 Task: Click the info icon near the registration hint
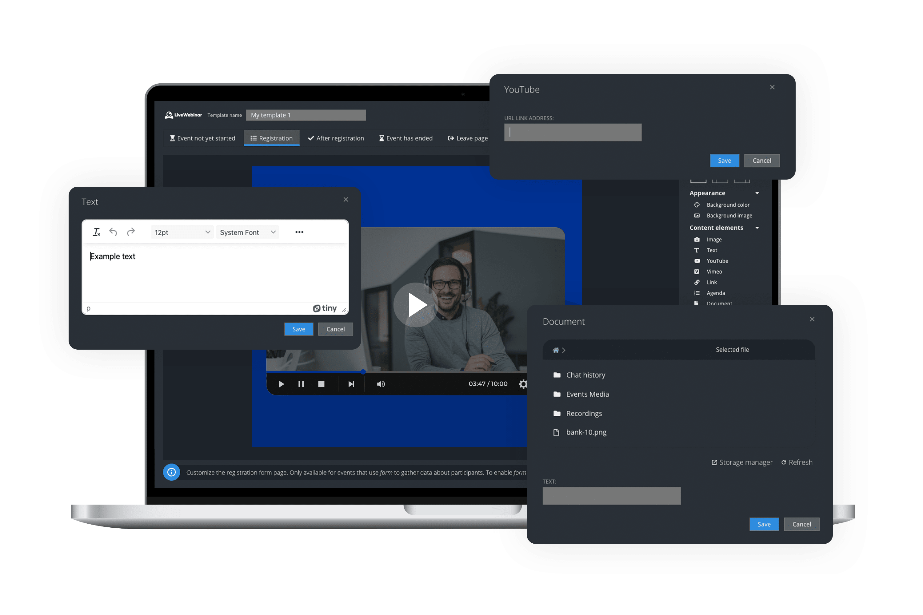pyautogui.click(x=171, y=472)
